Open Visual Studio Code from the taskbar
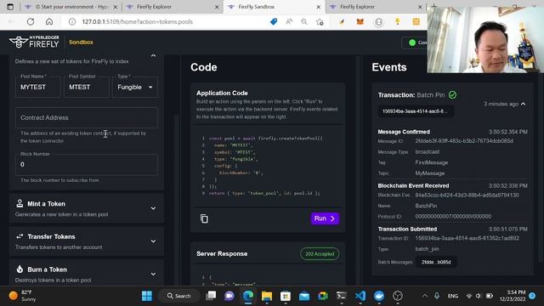The image size is (544, 306). coord(360,296)
